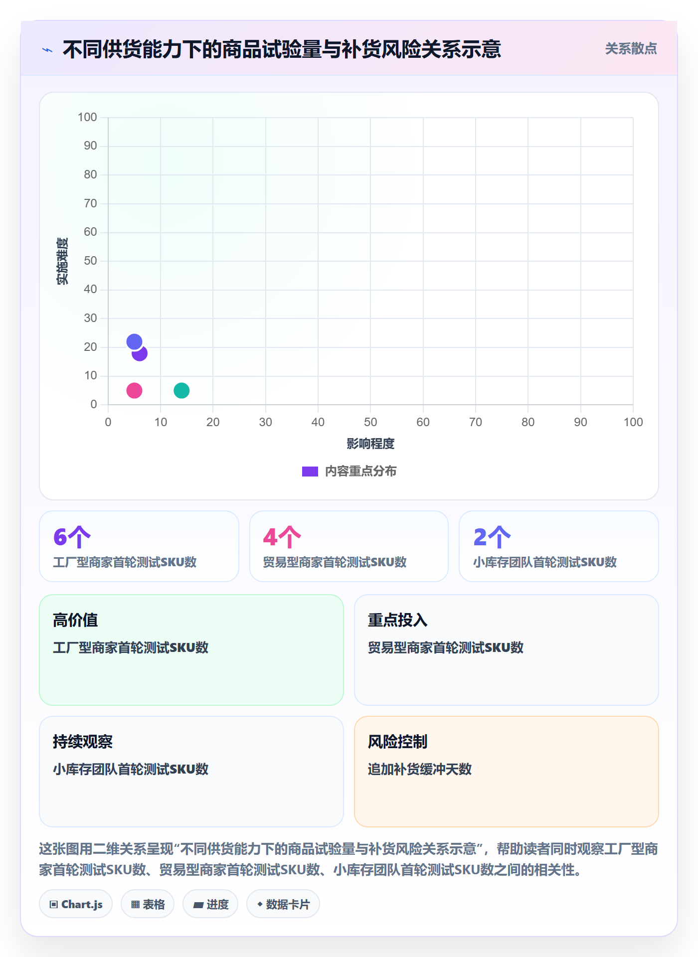
Task: Click the diamond icon inside the 数据卡片 tag
Action: pyautogui.click(x=260, y=904)
